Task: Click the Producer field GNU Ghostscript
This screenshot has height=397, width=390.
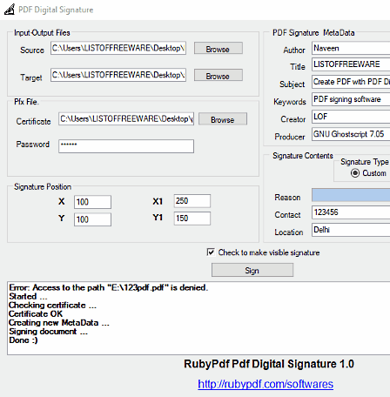Action: point(351,134)
